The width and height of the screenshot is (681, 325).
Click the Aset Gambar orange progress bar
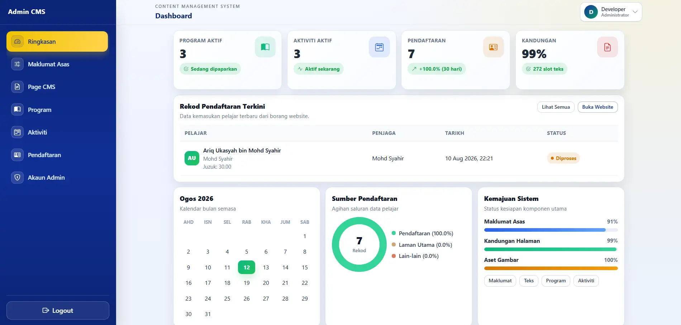click(x=551, y=268)
